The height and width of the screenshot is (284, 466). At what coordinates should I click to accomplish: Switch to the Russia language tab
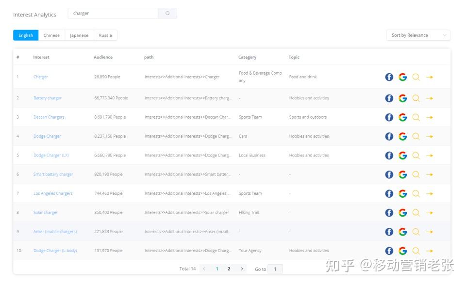105,35
